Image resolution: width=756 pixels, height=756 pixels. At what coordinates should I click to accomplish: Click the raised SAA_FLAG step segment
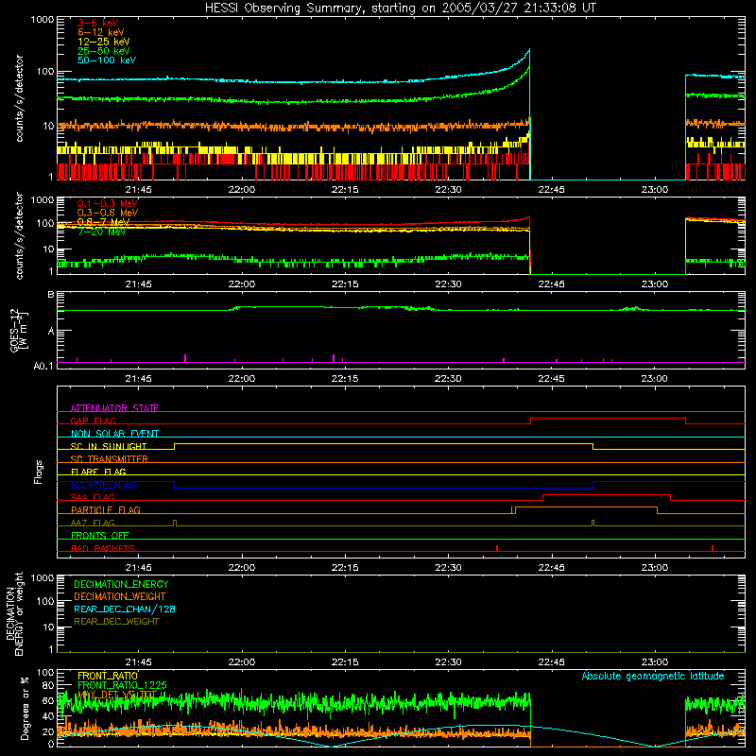607,494
